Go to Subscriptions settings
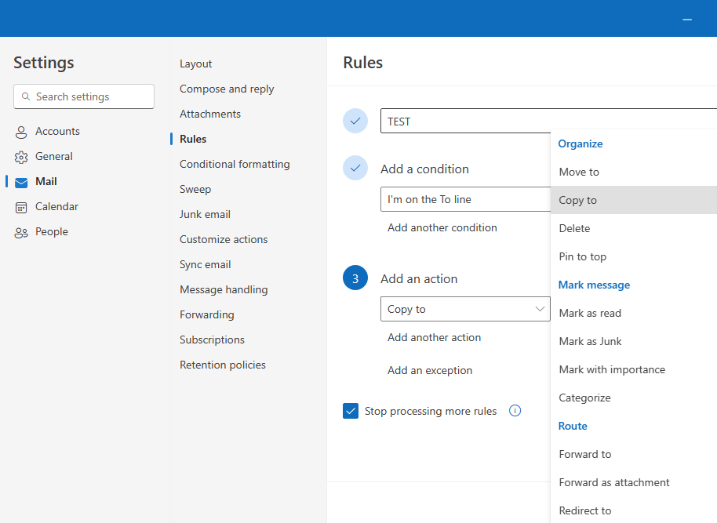The width and height of the screenshot is (717, 523). [x=212, y=340]
